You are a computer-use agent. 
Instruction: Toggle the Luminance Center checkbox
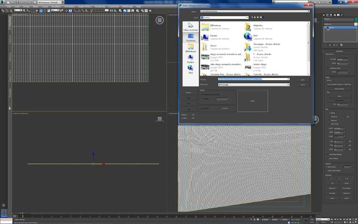329,68
